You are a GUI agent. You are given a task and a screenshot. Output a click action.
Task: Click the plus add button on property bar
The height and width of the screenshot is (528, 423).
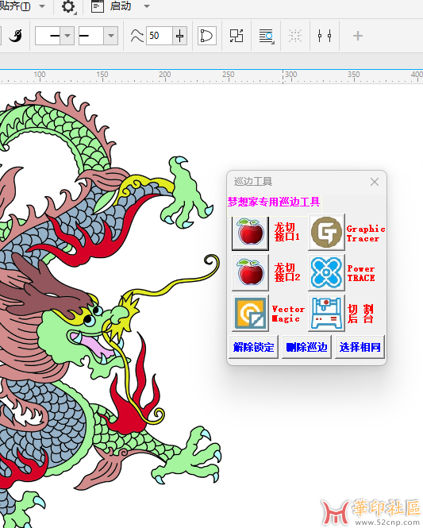(x=358, y=36)
